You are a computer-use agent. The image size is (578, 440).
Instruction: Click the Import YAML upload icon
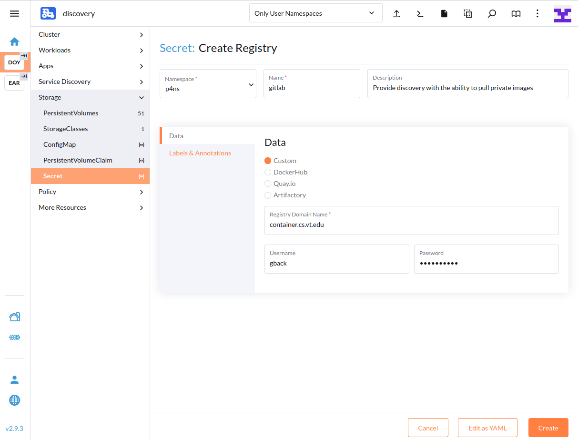point(396,13)
